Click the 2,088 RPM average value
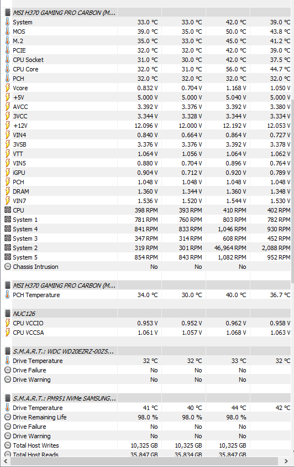Screen dimensions: 294x467 pos(276,248)
